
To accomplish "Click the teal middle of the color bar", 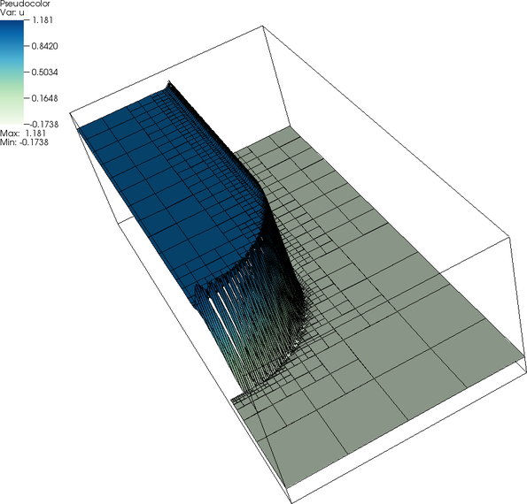I will [x=12, y=73].
